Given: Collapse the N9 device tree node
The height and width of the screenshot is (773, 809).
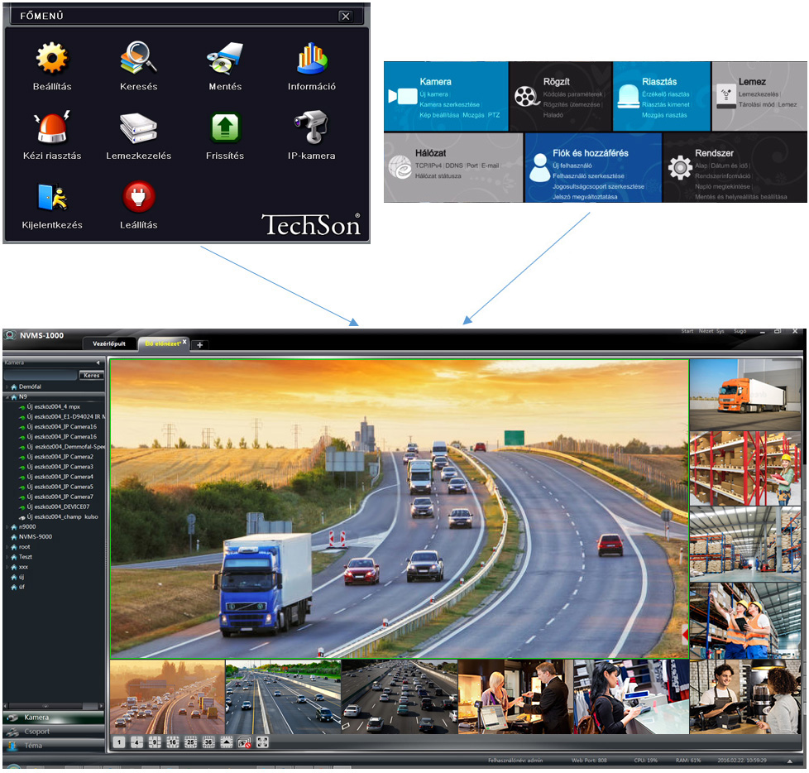Looking at the screenshot, I should coord(7,397).
